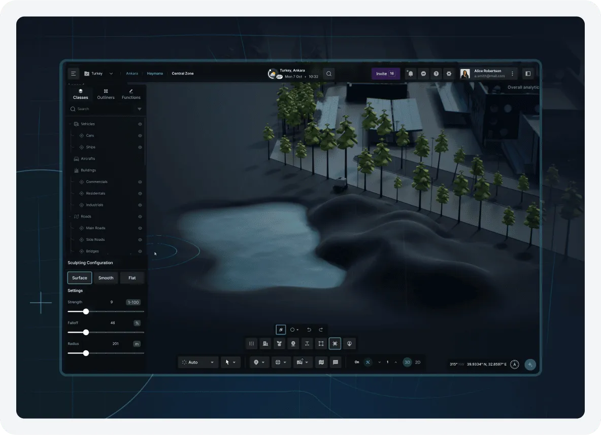
Task: Select the highlighted terrain sculpt area icon
Action: [335, 343]
